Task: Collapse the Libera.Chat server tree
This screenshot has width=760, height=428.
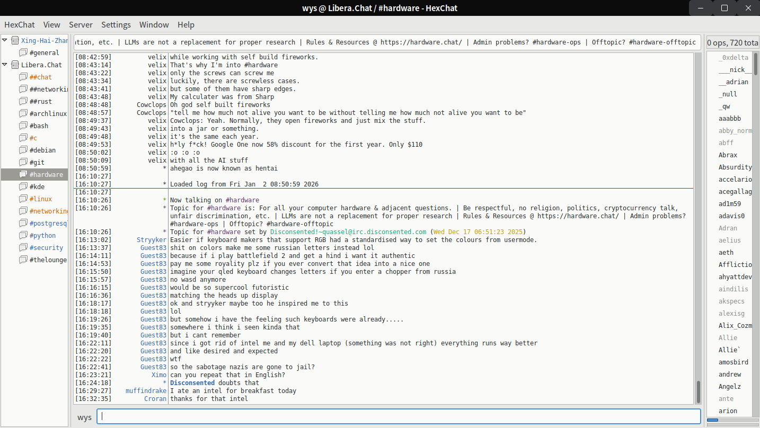Action: [x=5, y=65]
